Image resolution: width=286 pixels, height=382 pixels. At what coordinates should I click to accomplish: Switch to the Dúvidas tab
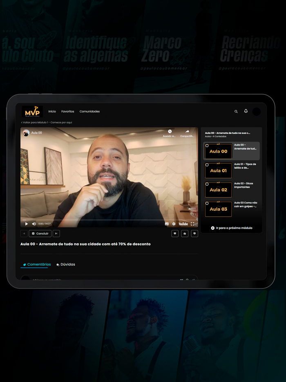click(66, 264)
